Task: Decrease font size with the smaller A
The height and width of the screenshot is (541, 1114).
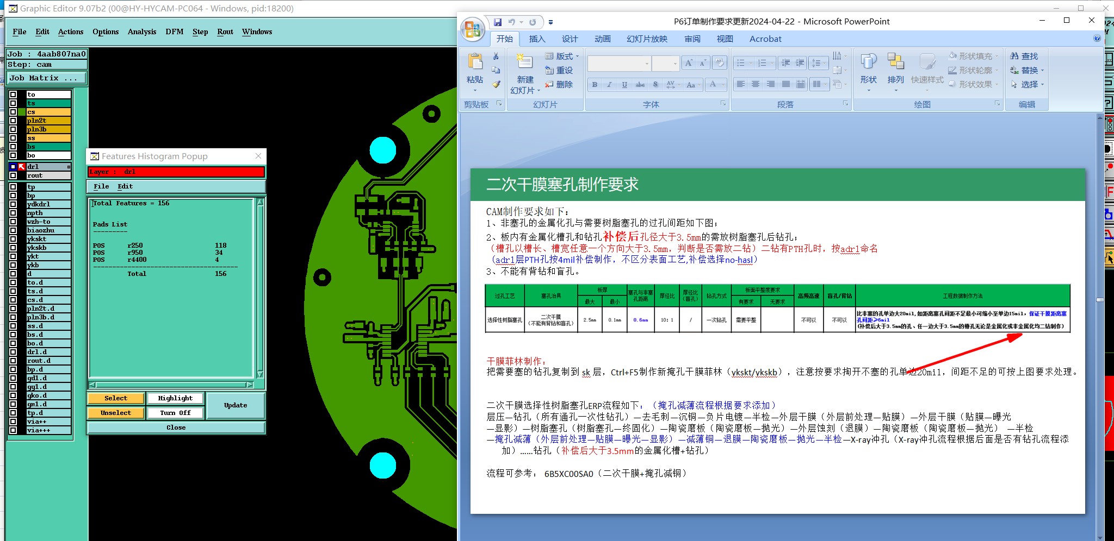Action: pos(702,63)
